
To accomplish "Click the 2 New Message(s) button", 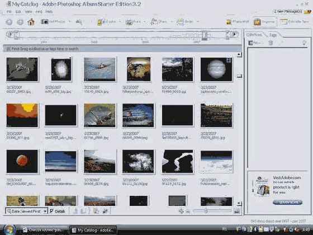I will 288,12.
